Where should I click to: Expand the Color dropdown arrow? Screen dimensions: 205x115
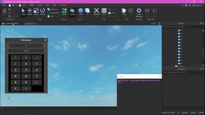coord(104,17)
